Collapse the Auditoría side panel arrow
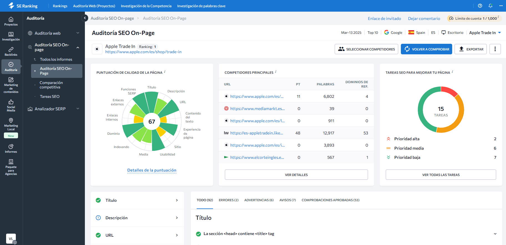The width and height of the screenshot is (506, 245). [85, 18]
